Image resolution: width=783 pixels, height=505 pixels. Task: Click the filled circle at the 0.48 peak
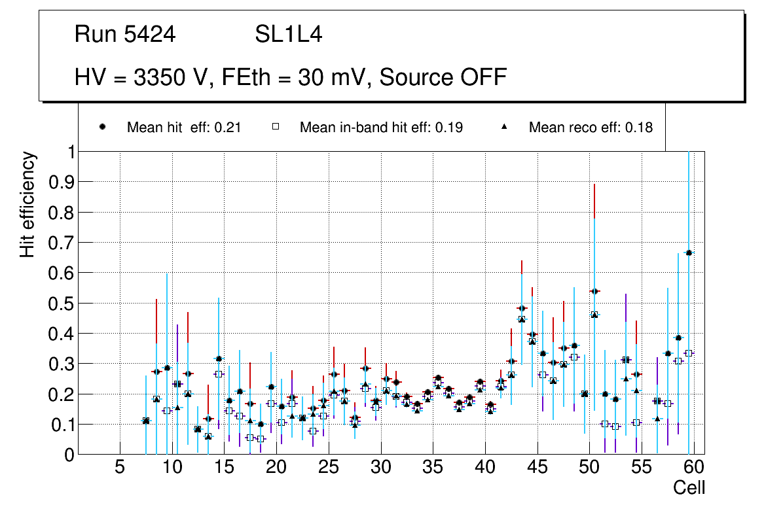522,308
